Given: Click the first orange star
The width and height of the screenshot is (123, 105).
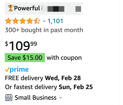Looking at the screenshot, I should click(8, 21).
